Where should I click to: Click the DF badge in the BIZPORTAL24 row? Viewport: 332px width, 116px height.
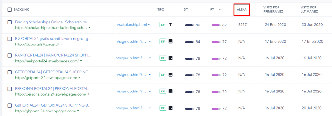click(x=163, y=42)
